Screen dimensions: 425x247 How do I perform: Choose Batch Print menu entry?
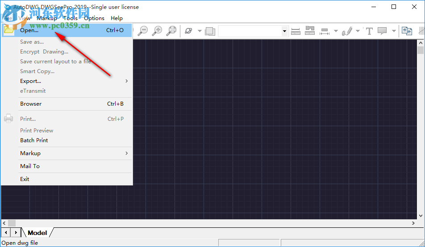click(x=67, y=140)
